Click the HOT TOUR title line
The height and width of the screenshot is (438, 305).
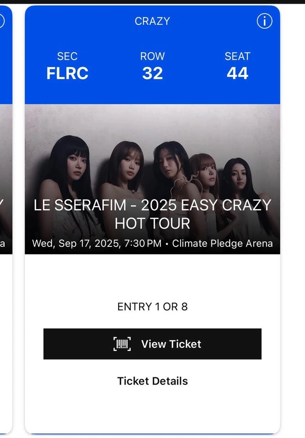point(152,224)
